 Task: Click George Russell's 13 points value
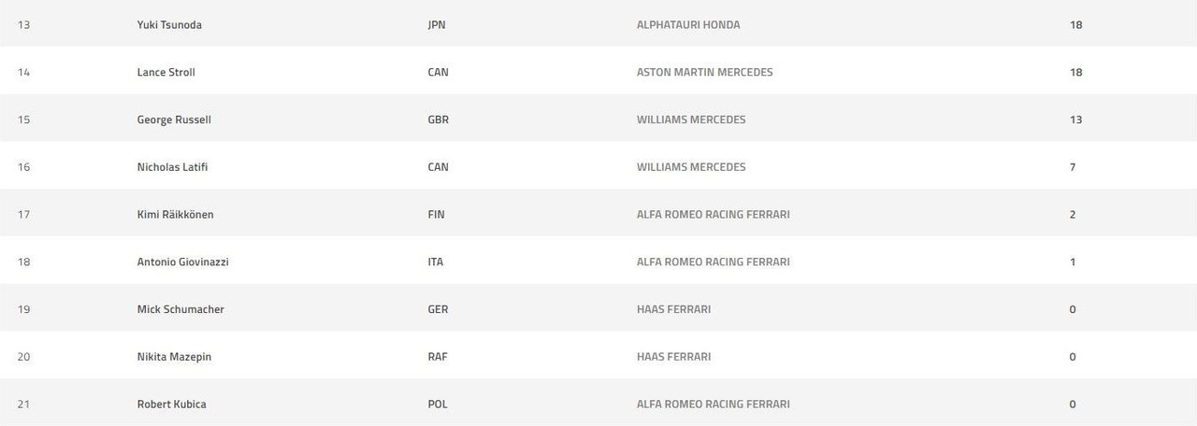point(1075,120)
